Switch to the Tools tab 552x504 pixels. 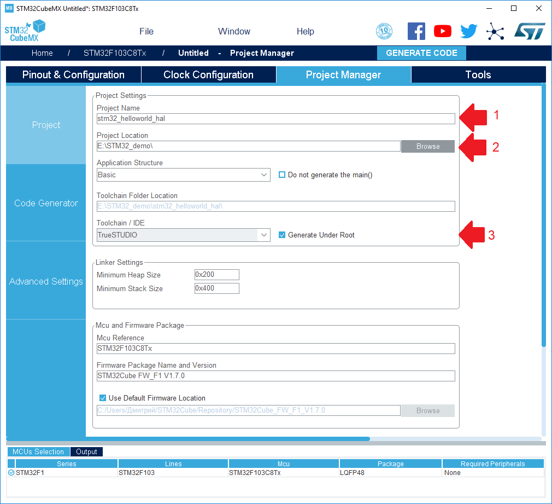(x=478, y=74)
